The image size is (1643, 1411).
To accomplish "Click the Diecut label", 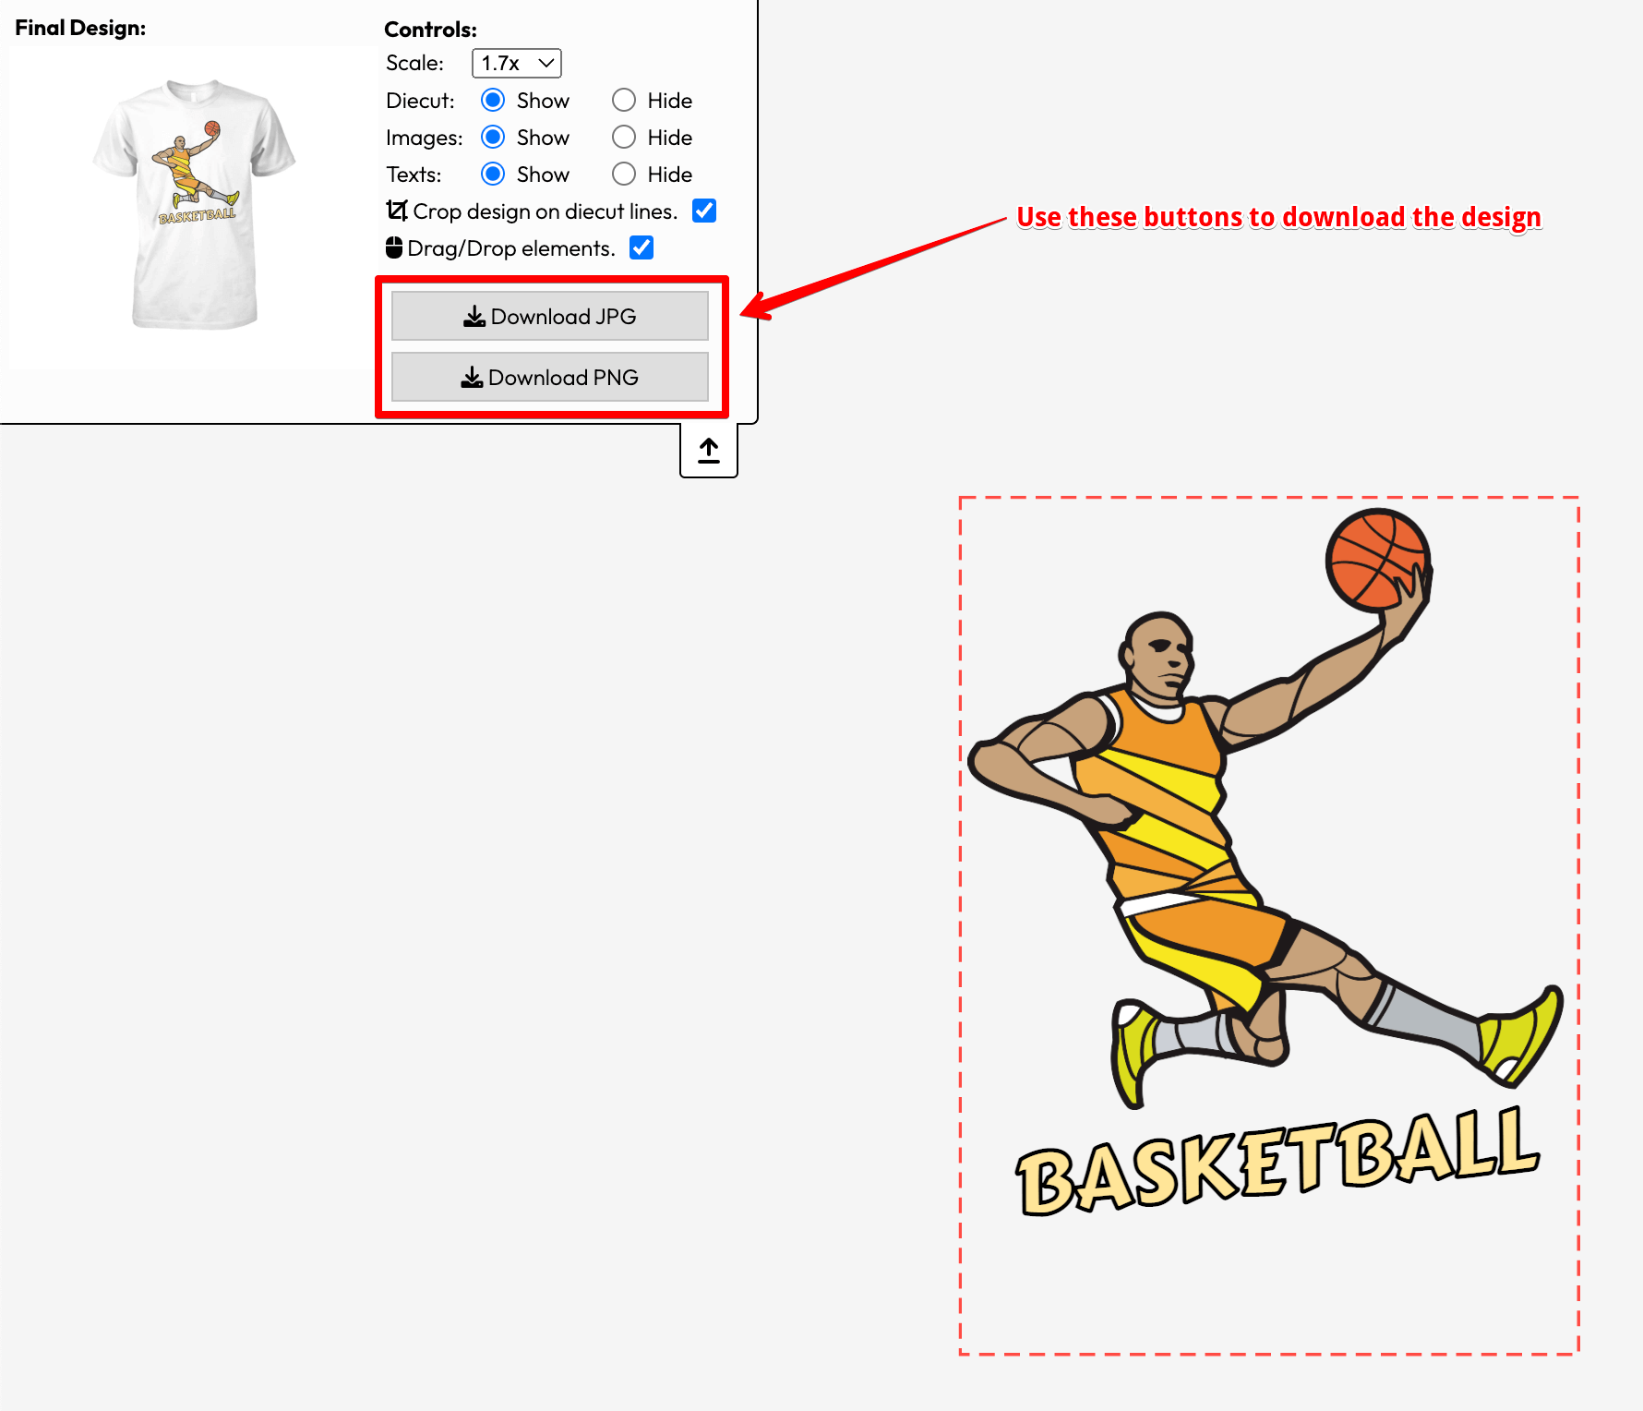I will click(x=420, y=100).
